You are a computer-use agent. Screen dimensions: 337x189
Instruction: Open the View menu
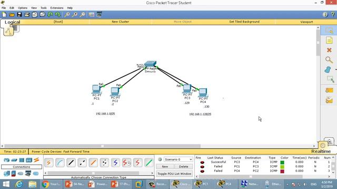point(34,8)
